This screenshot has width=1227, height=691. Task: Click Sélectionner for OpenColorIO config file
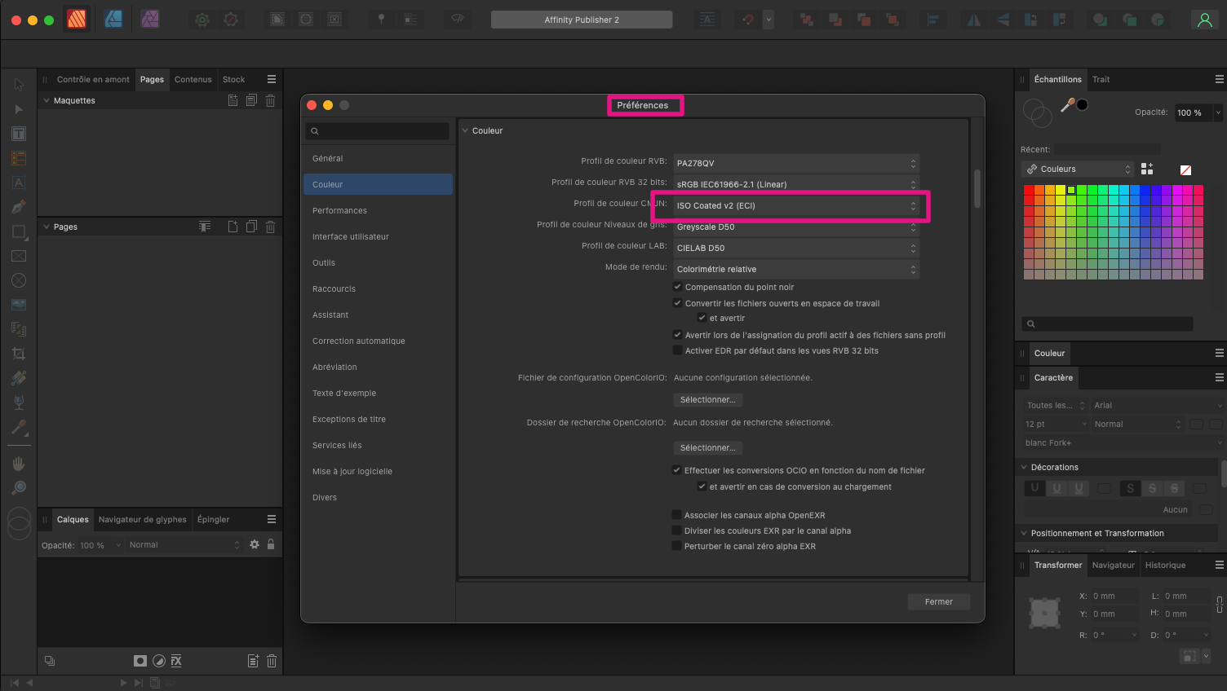point(707,399)
